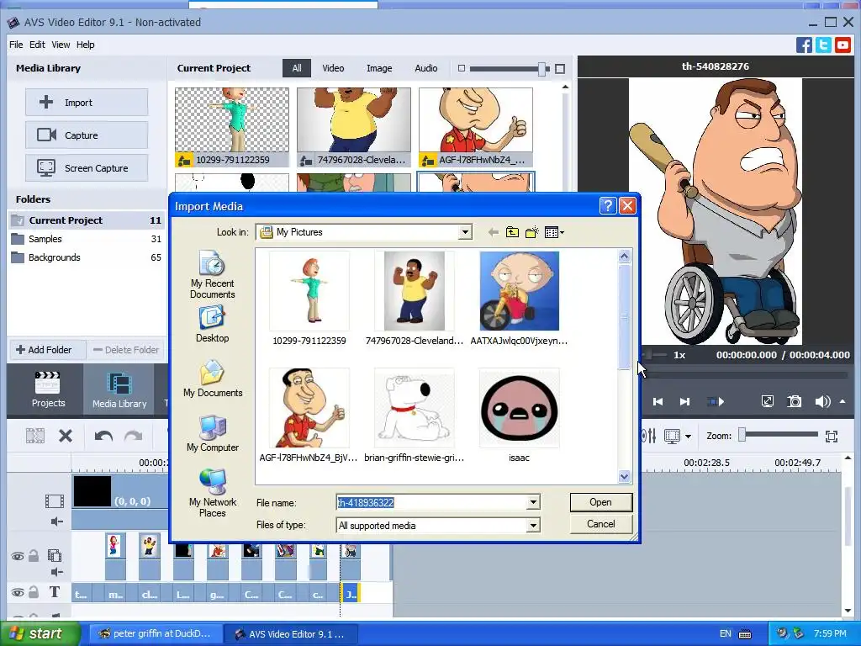
Task: Click the Capture button
Action: coord(87,135)
